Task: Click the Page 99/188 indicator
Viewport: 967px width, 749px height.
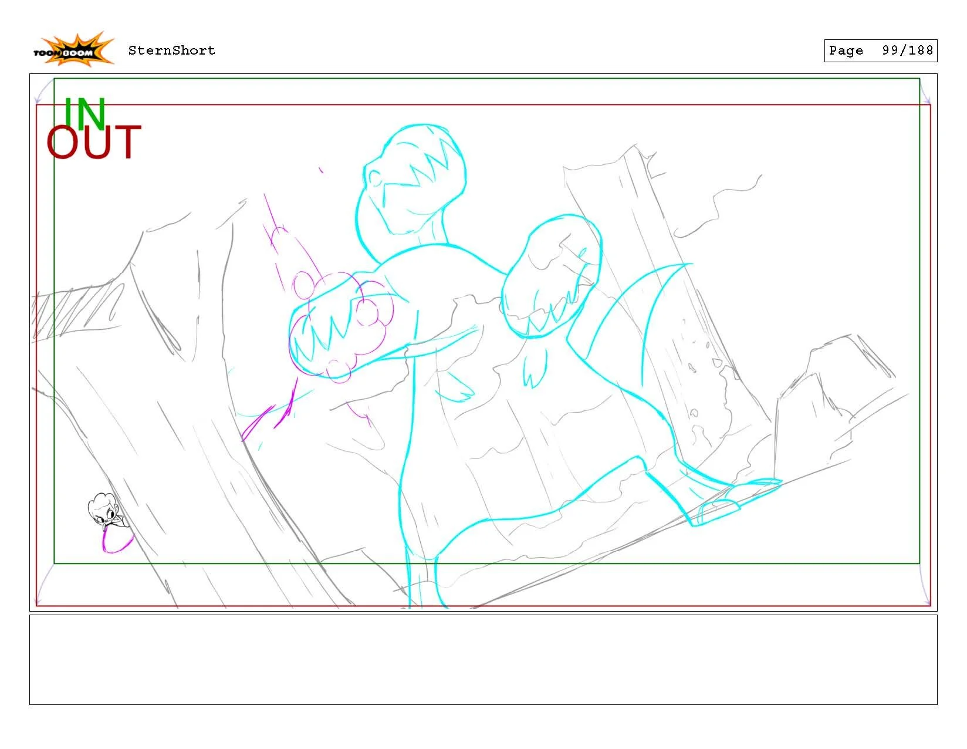Action: [880, 50]
